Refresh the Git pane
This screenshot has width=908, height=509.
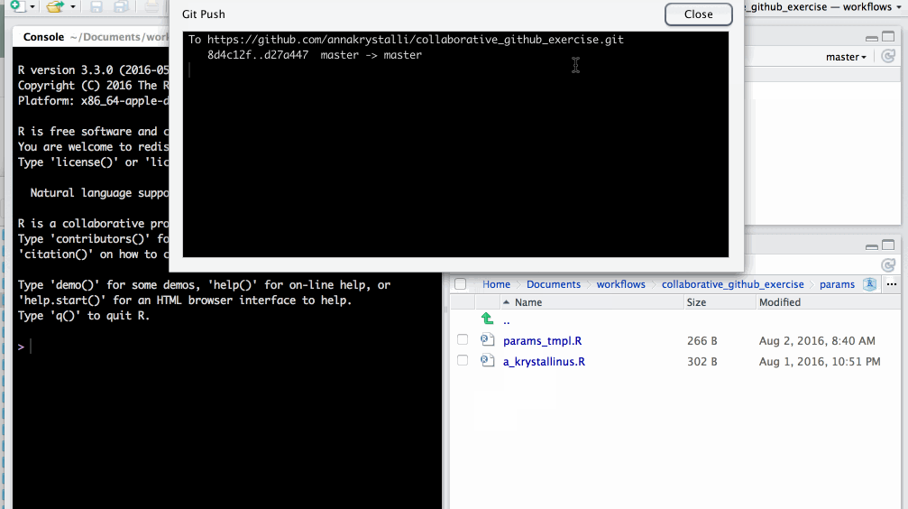(888, 56)
